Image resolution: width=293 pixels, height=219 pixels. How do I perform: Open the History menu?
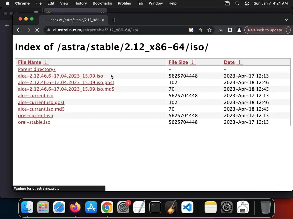click(80, 3)
